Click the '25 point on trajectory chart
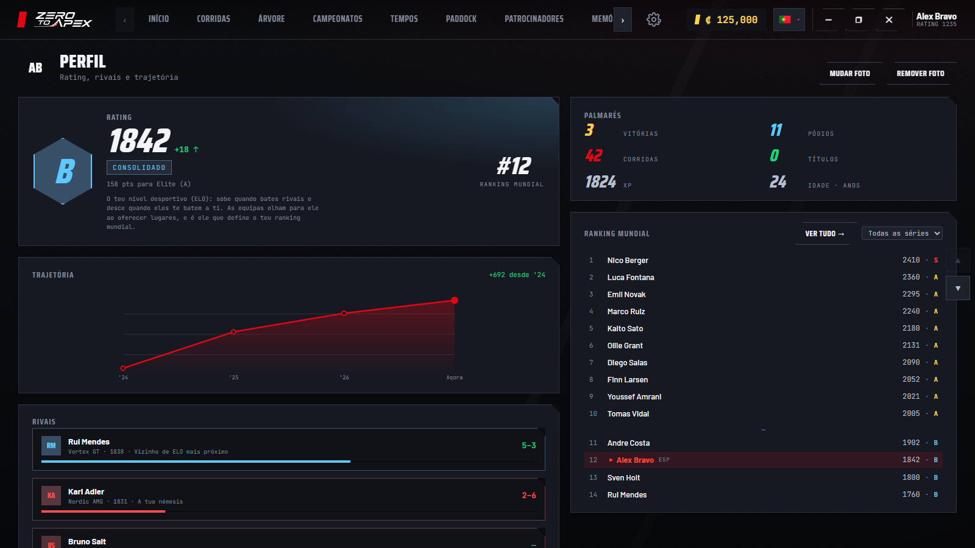 point(233,332)
